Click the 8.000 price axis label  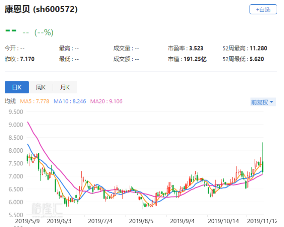tap(16, 150)
